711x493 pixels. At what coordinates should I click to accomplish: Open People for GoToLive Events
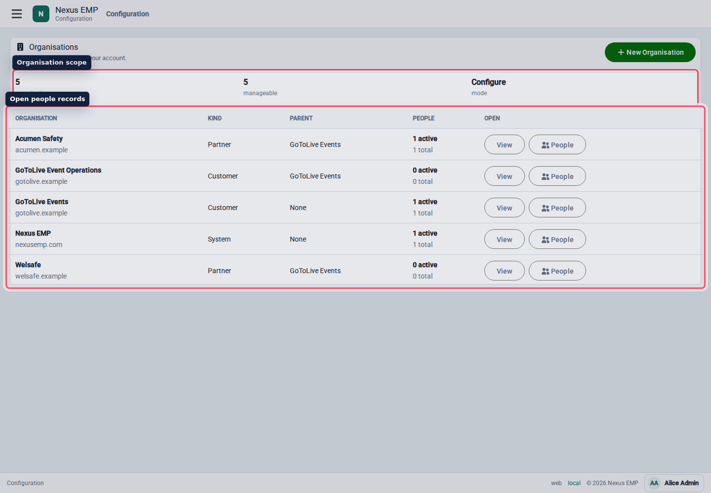click(x=557, y=208)
